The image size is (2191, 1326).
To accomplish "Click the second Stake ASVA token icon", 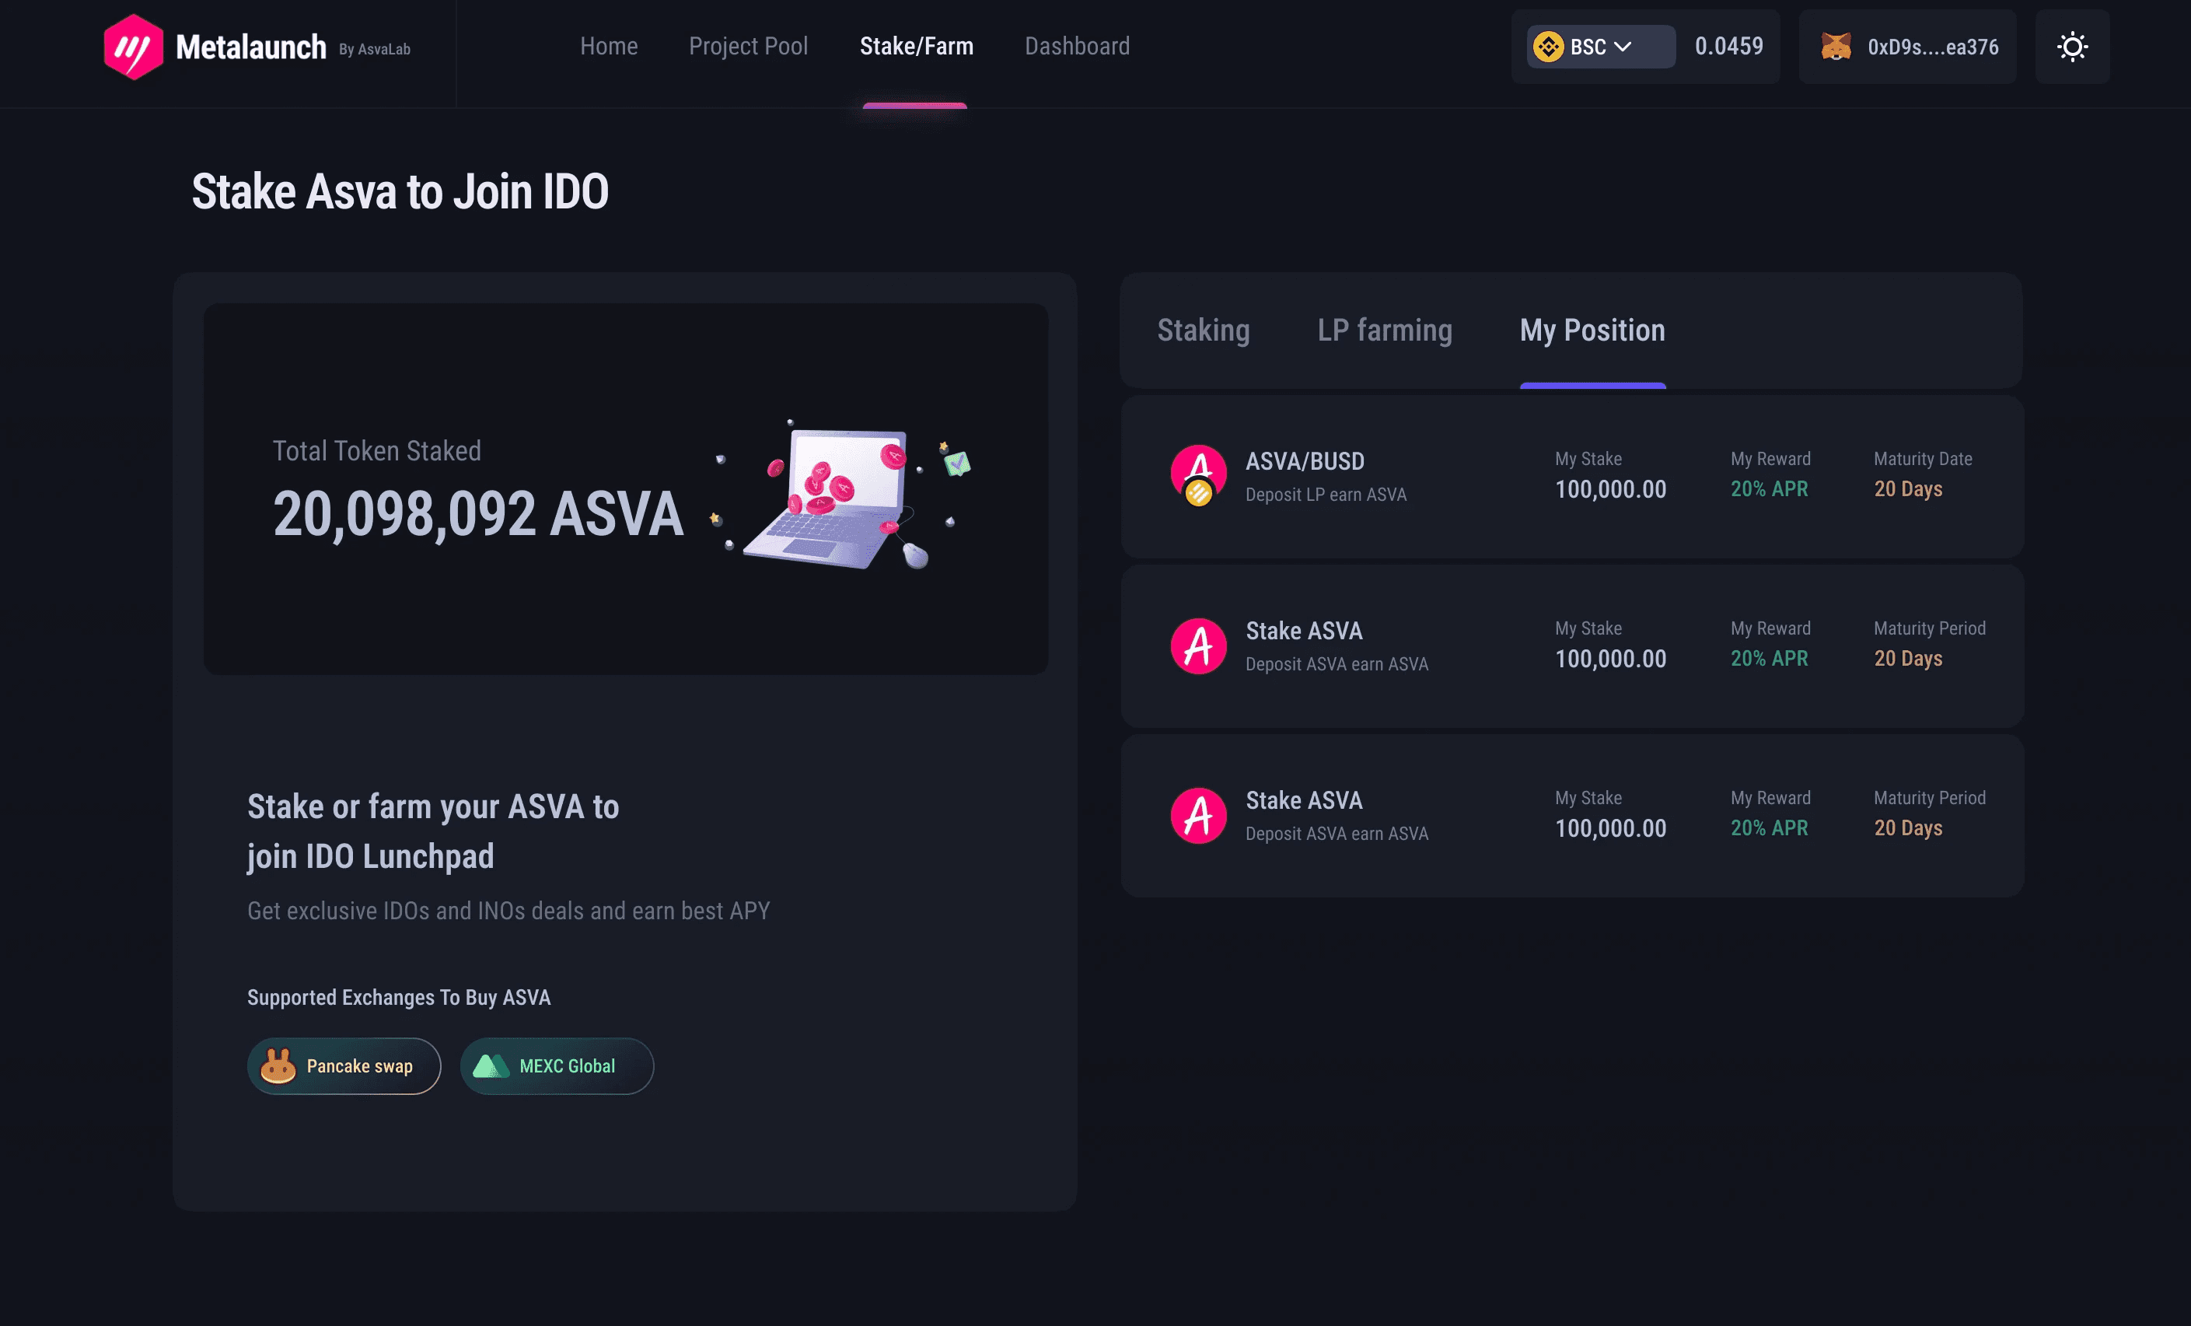I will (1199, 646).
